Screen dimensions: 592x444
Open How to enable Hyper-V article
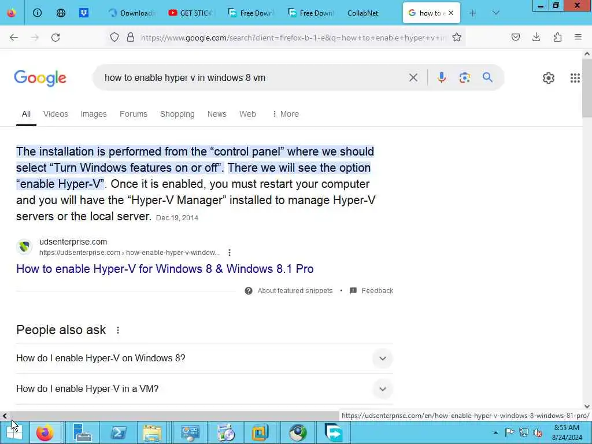165,269
